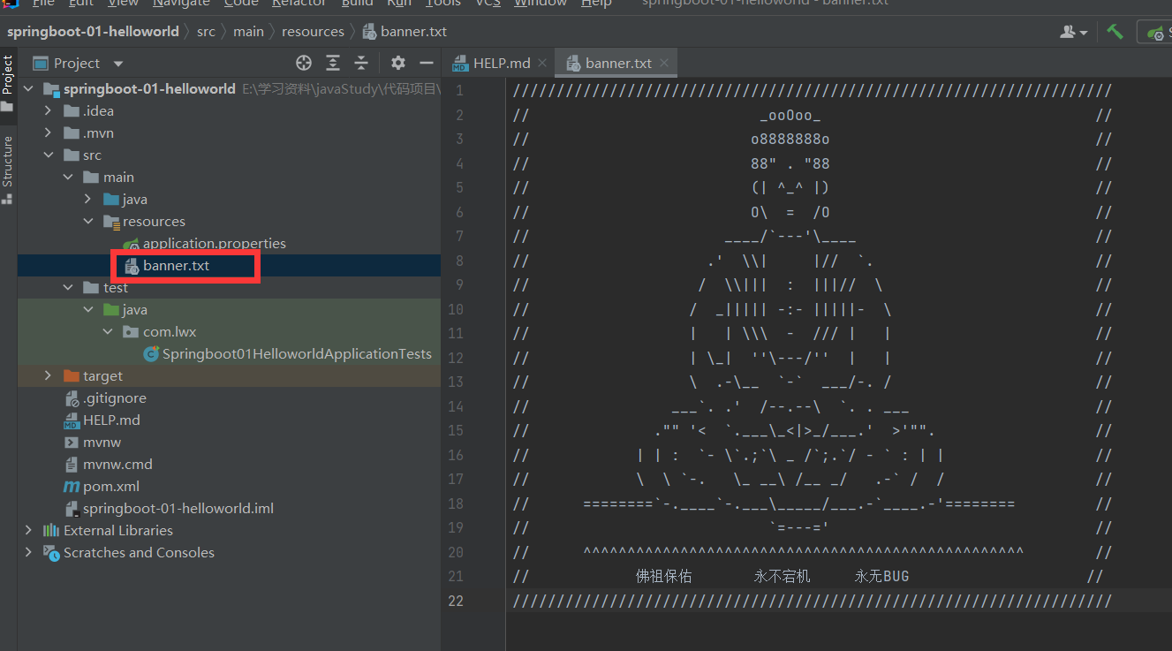Viewport: 1172px width, 651px height.
Task: Build the project with the hammer icon
Action: 1115,32
